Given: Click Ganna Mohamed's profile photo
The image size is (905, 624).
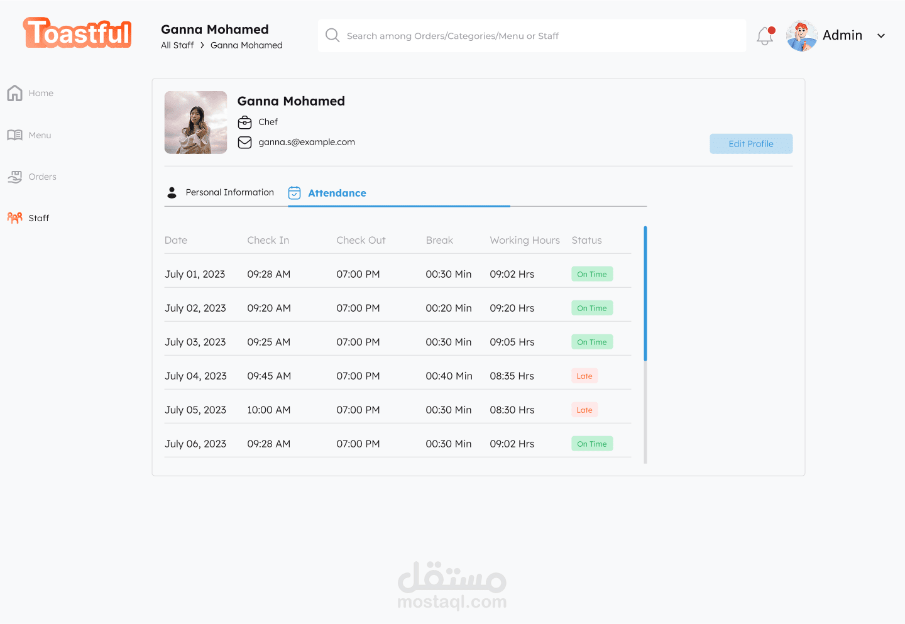Looking at the screenshot, I should tap(195, 123).
